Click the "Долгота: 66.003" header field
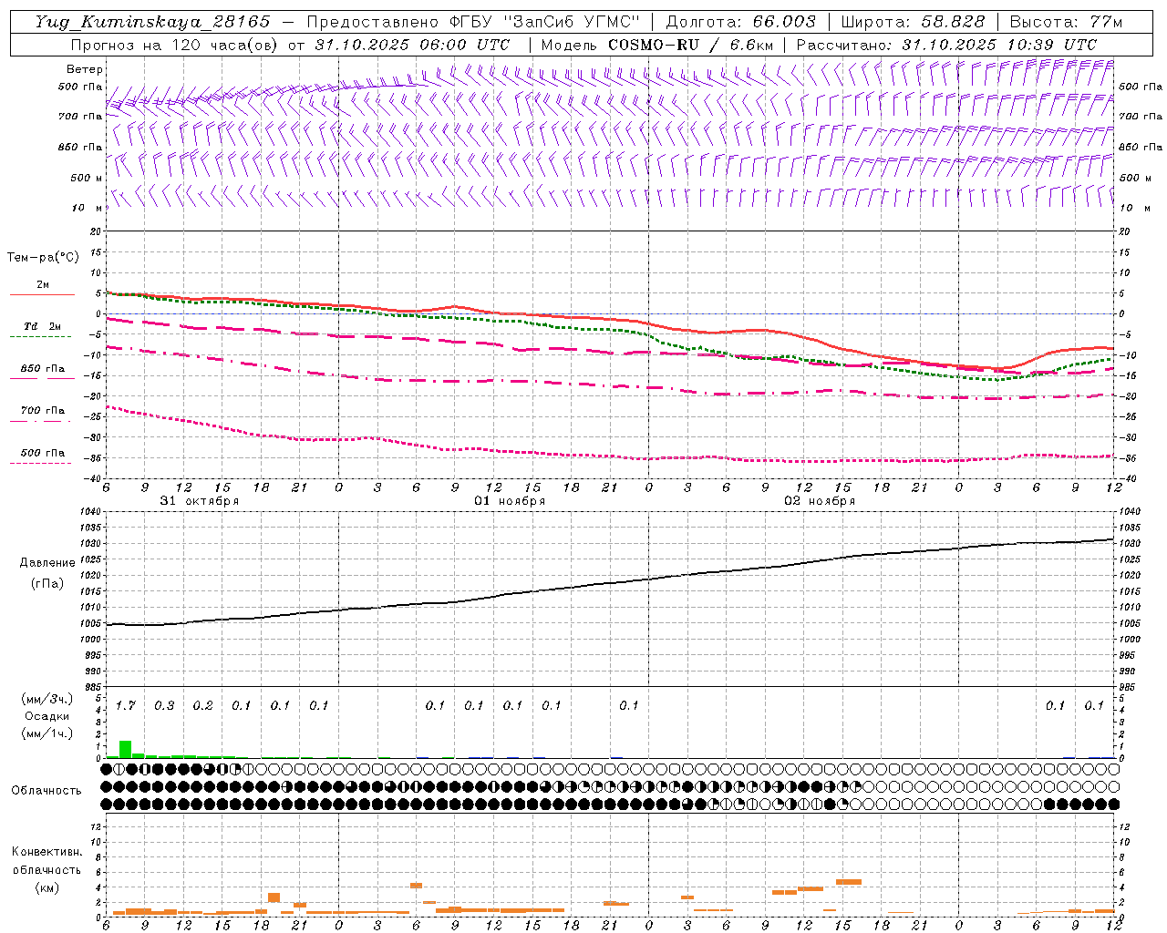The height and width of the screenshot is (933, 1167). pos(740,22)
